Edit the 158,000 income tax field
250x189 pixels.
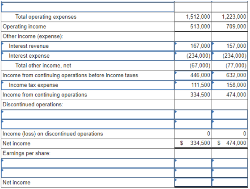click(229, 85)
